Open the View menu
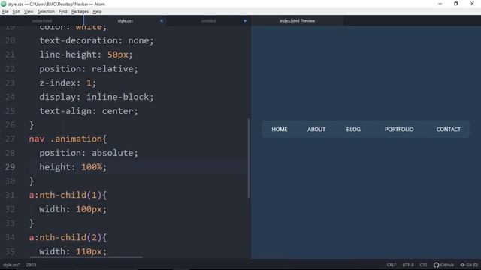 coord(29,12)
